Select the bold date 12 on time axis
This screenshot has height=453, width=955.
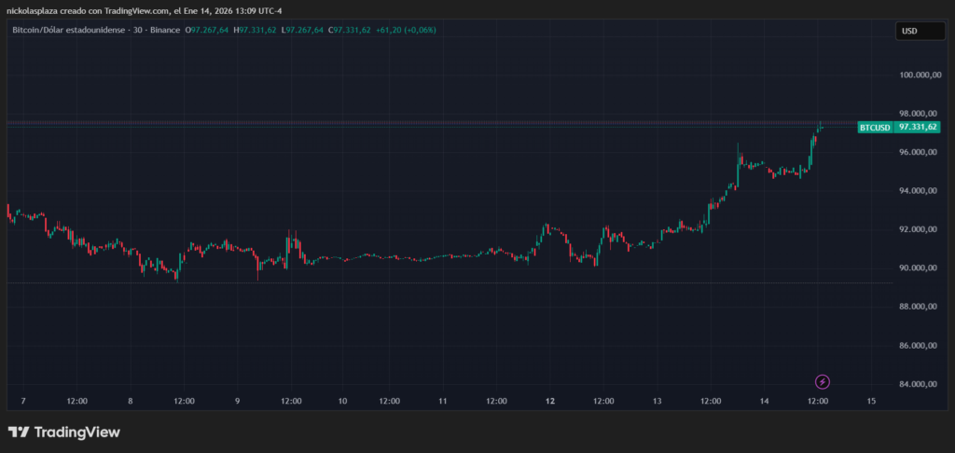pos(550,401)
